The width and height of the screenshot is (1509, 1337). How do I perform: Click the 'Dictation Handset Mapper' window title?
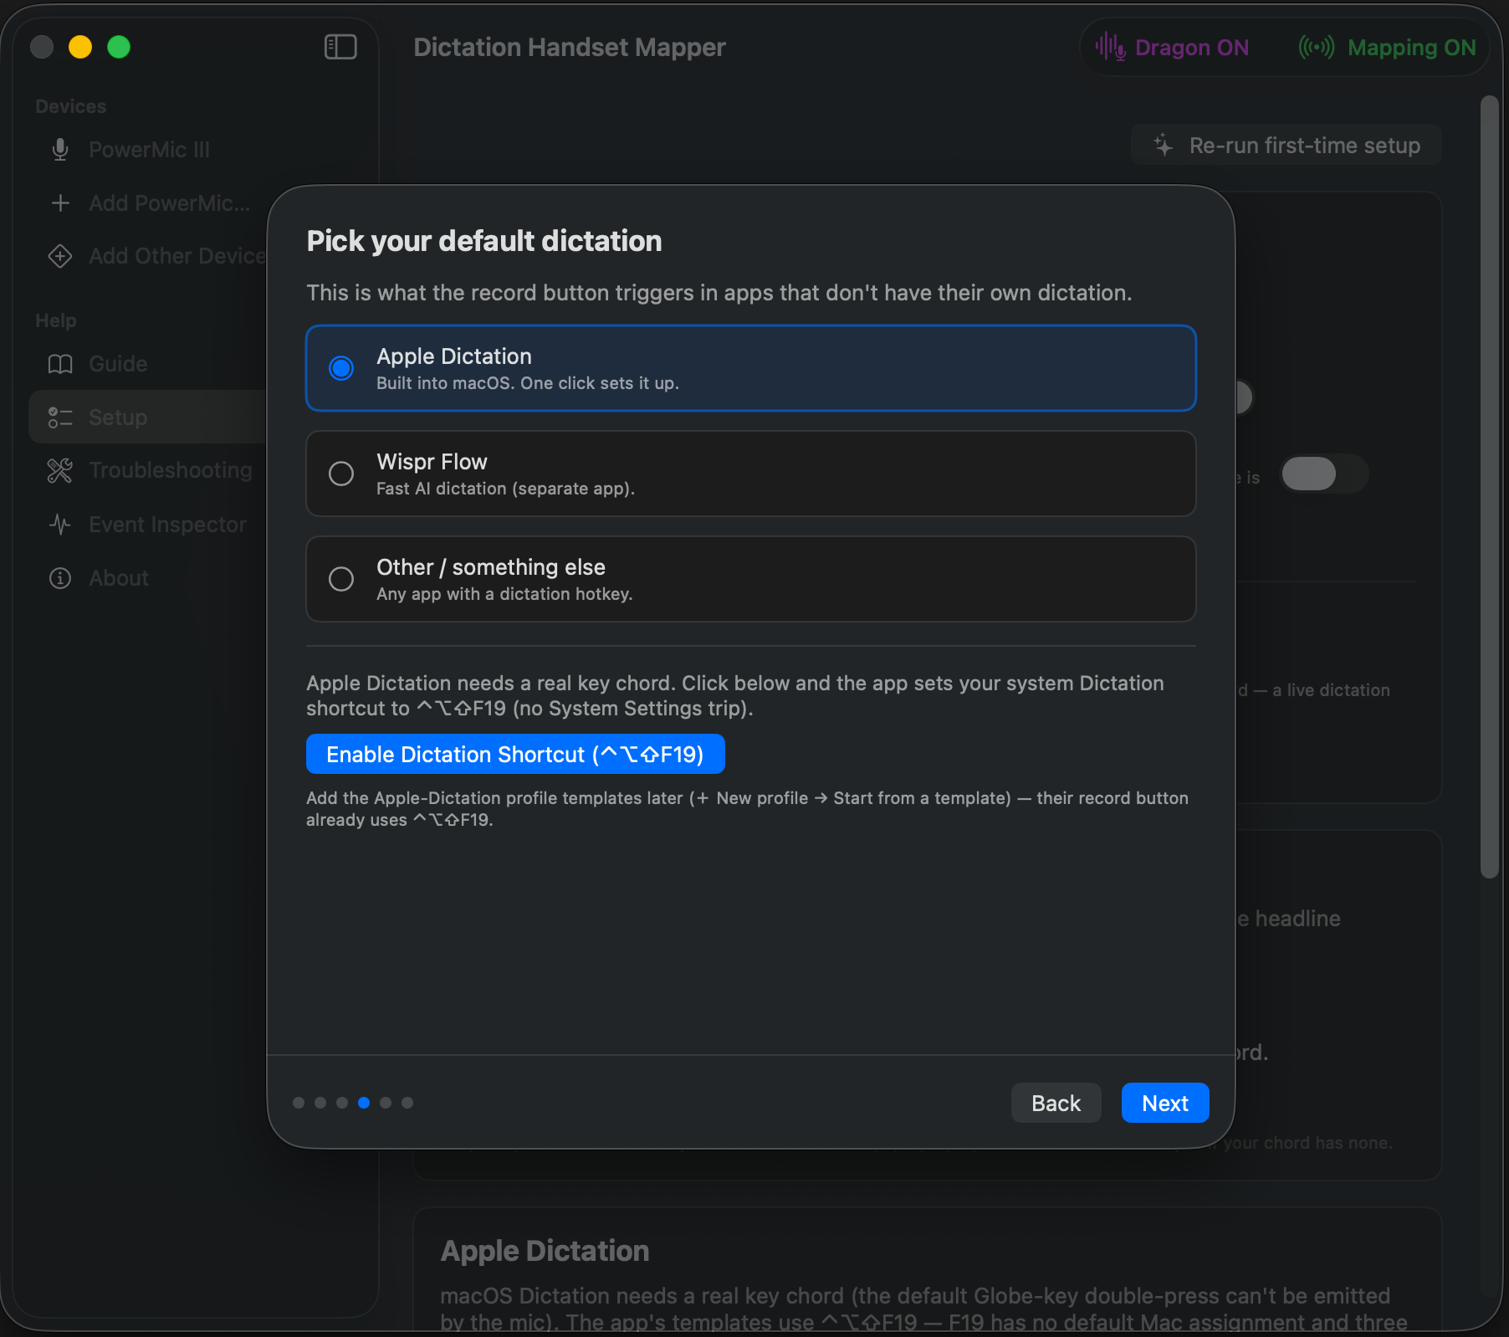pyautogui.click(x=570, y=48)
